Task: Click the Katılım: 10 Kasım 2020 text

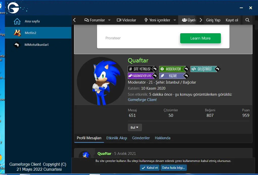Action: [x=147, y=88]
